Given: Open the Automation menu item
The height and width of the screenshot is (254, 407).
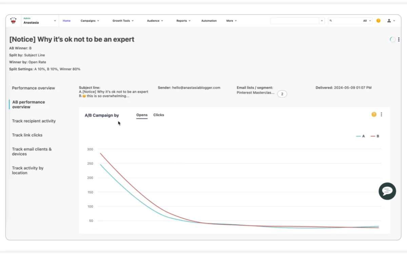Looking at the screenshot, I should [209, 21].
